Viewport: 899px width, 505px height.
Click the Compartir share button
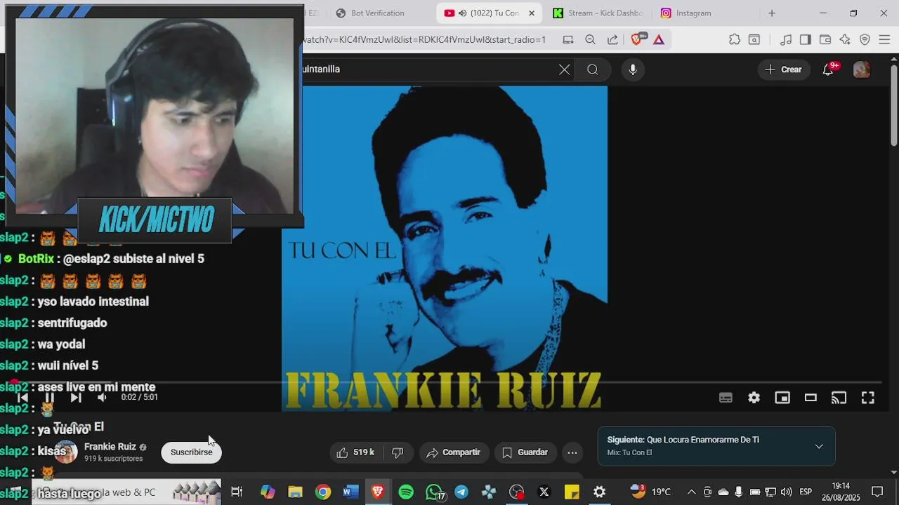[454, 452]
